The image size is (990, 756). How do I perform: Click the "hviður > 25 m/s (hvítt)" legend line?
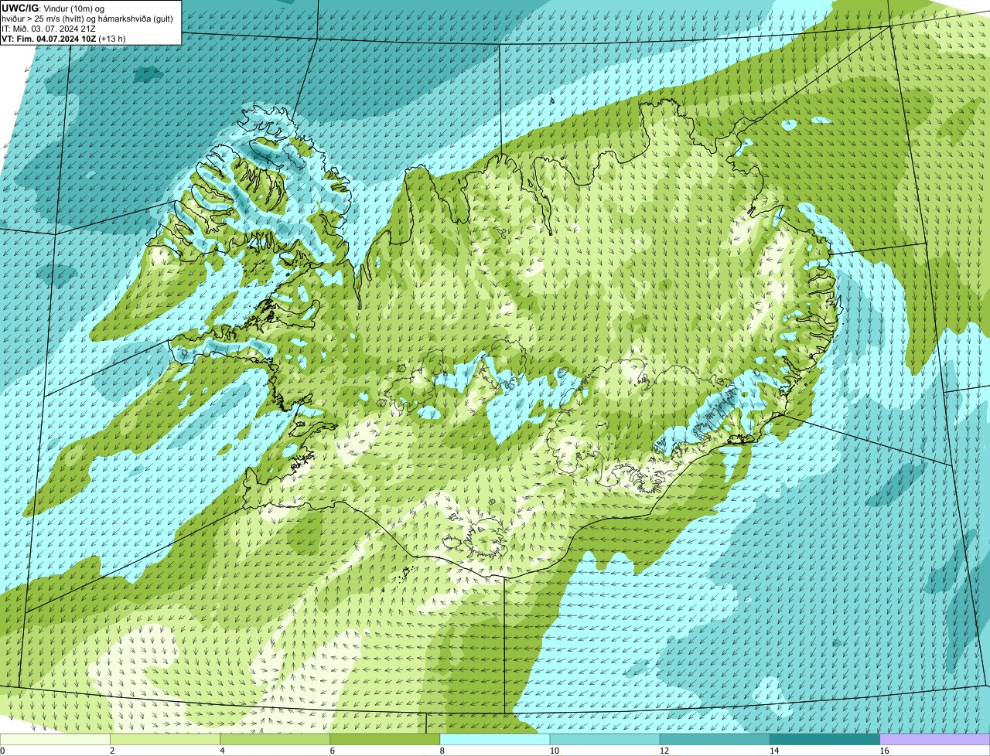(x=89, y=18)
